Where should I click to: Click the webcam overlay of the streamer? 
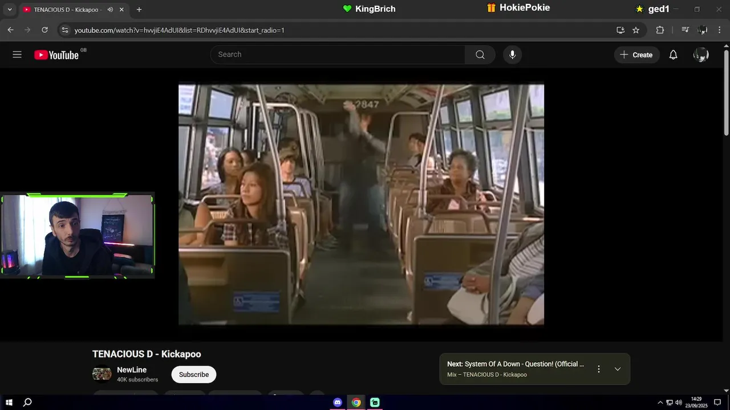(x=78, y=235)
